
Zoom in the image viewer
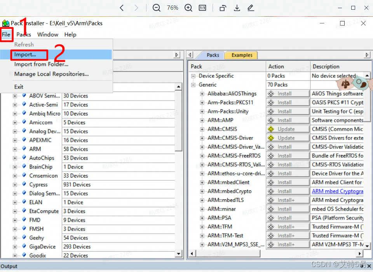click(x=188, y=8)
